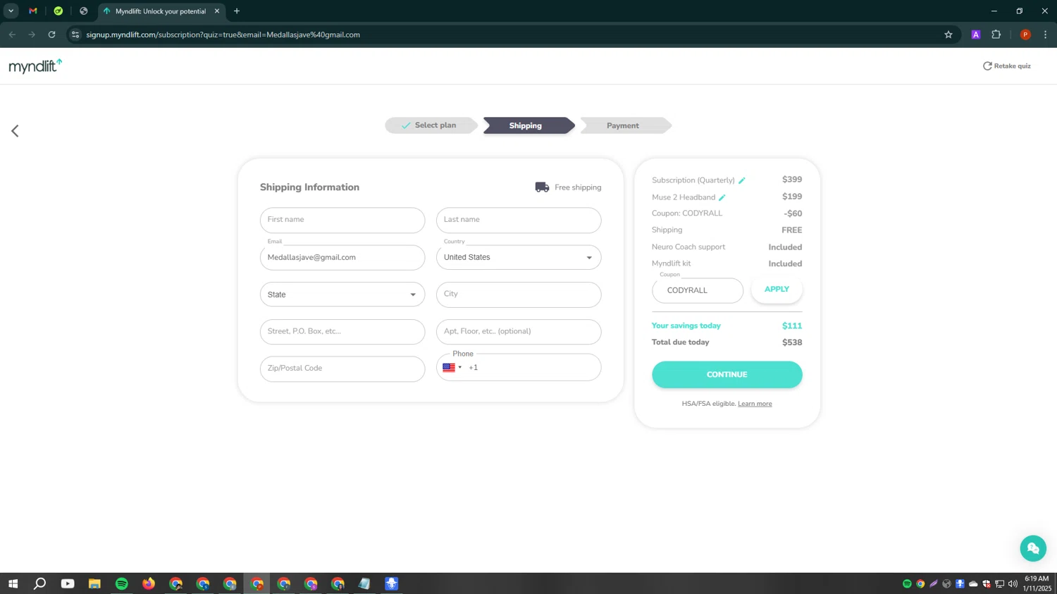Reload the page
This screenshot has height=594, width=1057.
click(x=51, y=35)
